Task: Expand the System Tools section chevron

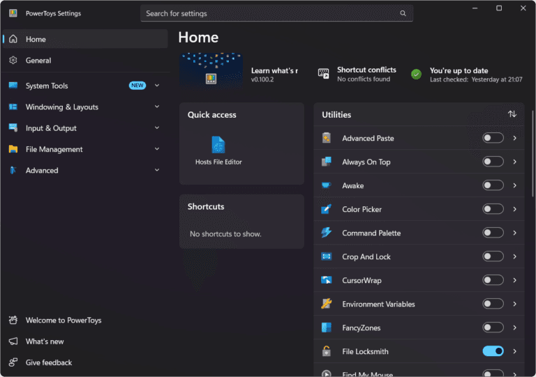Action: coord(157,85)
